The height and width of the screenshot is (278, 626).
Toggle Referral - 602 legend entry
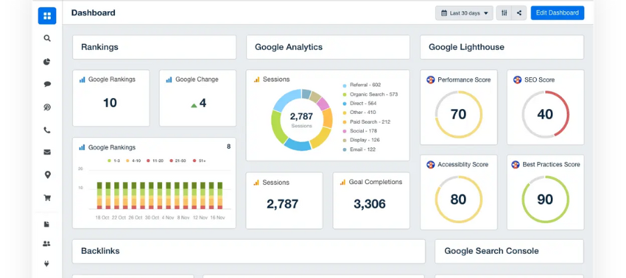pyautogui.click(x=362, y=85)
